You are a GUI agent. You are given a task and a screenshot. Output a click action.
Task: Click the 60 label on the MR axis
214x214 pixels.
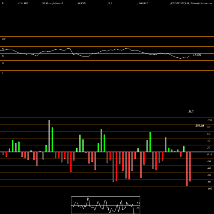pos(209,134)
